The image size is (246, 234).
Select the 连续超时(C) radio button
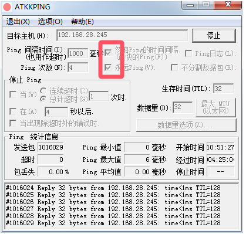tap(43, 91)
